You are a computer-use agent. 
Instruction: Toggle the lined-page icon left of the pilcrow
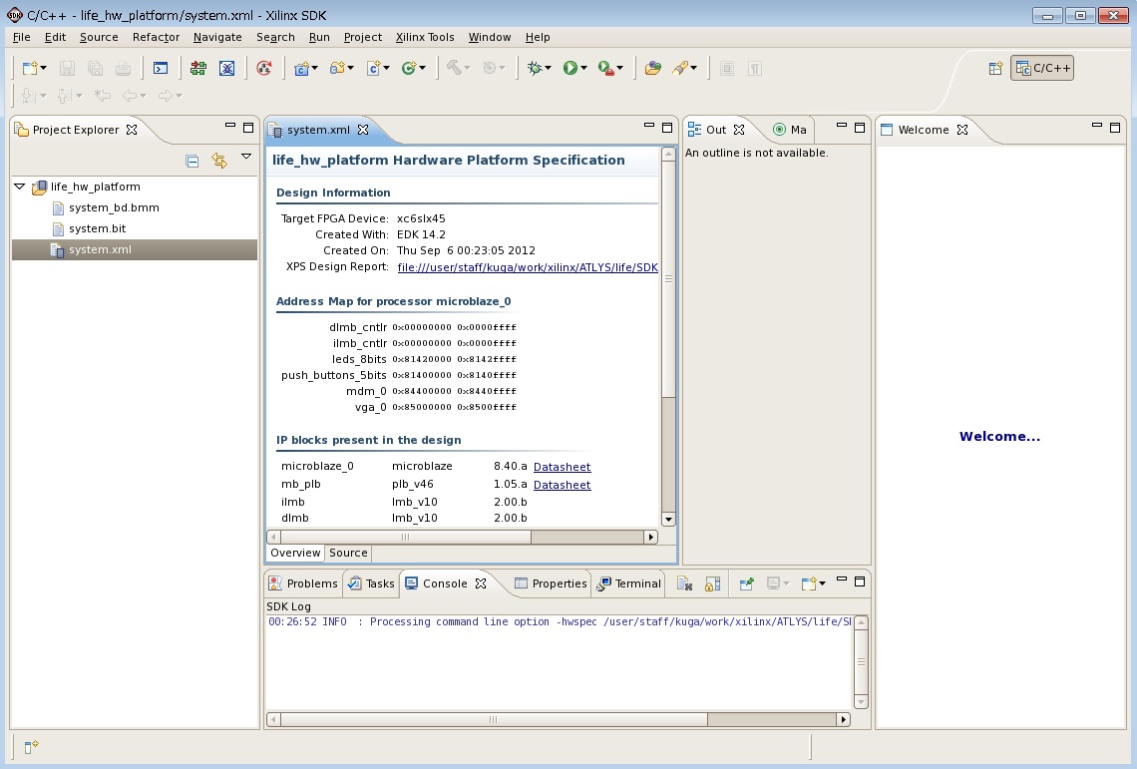726,68
